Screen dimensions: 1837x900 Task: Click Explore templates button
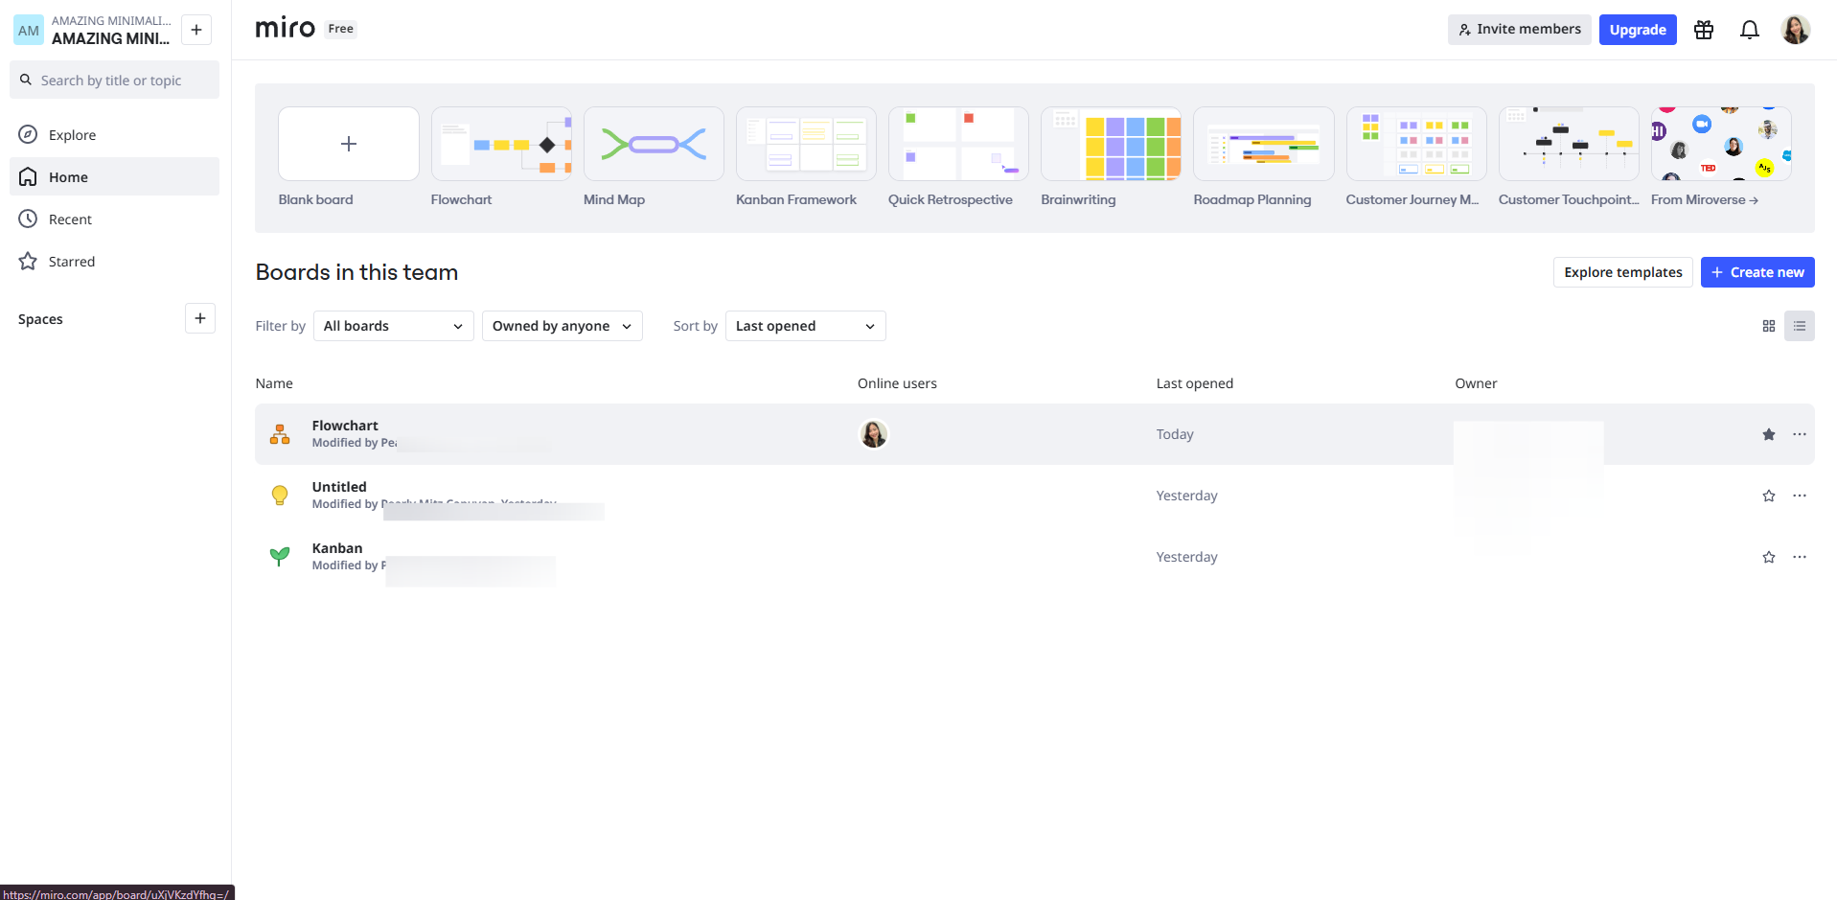point(1623,272)
